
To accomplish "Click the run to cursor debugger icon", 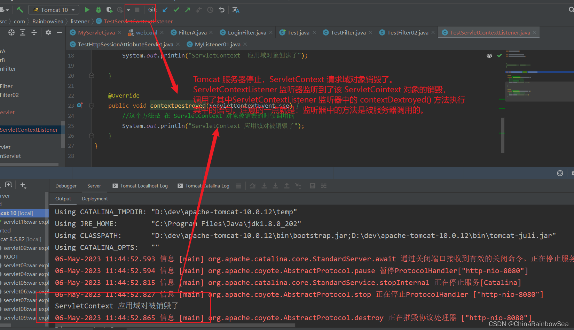I will point(298,186).
